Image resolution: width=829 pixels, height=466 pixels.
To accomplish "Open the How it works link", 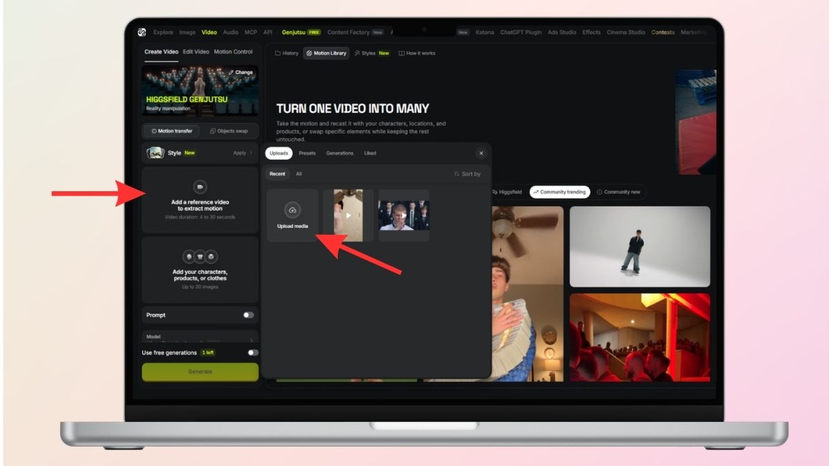I will 417,53.
